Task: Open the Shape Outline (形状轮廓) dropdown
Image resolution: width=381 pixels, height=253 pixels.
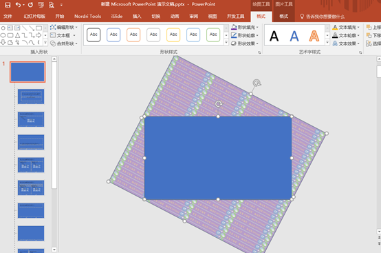Action: click(245, 35)
